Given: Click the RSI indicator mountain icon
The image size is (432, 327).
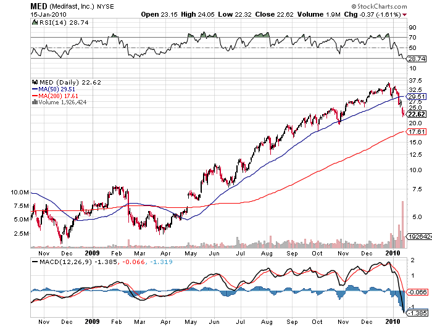Looking at the screenshot, I should (35, 22).
